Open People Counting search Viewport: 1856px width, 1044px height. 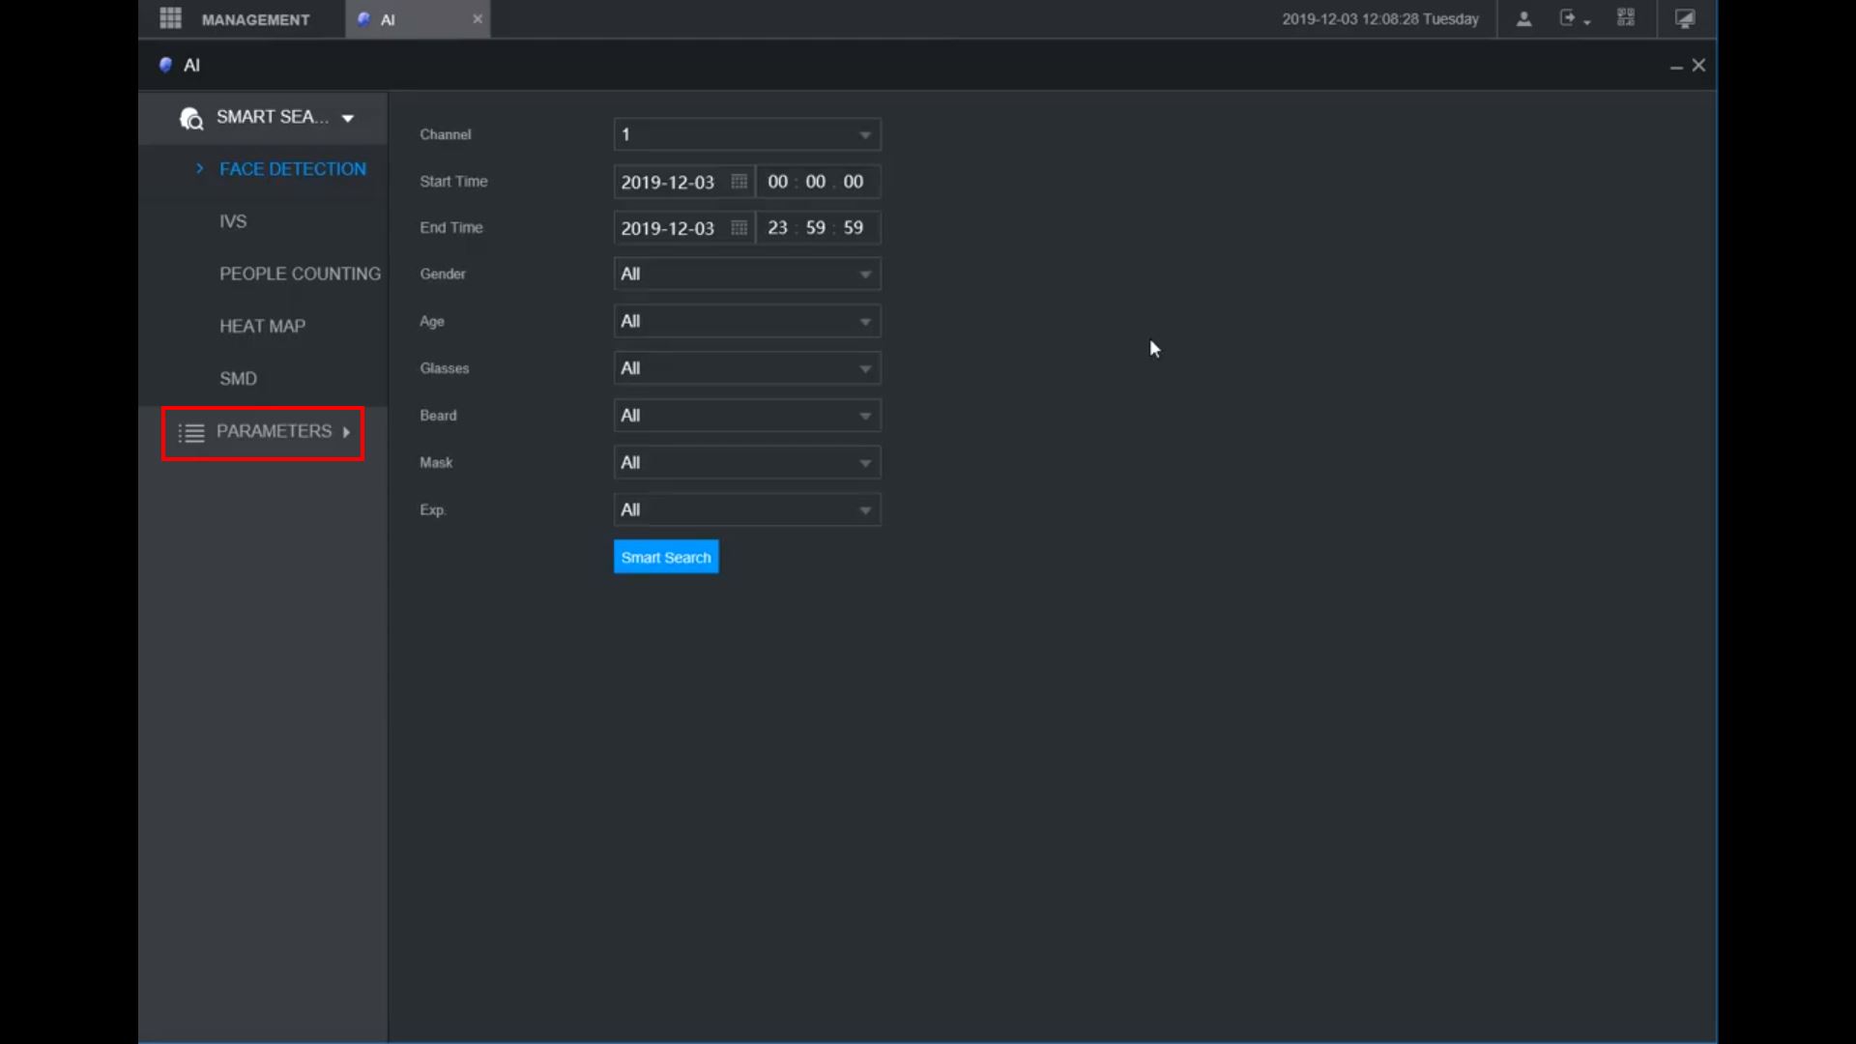pyautogui.click(x=300, y=274)
